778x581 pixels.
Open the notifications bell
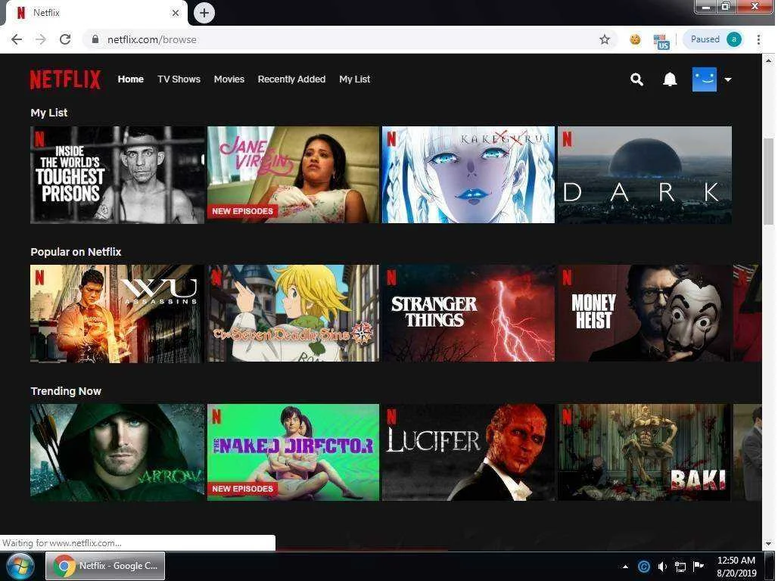670,79
